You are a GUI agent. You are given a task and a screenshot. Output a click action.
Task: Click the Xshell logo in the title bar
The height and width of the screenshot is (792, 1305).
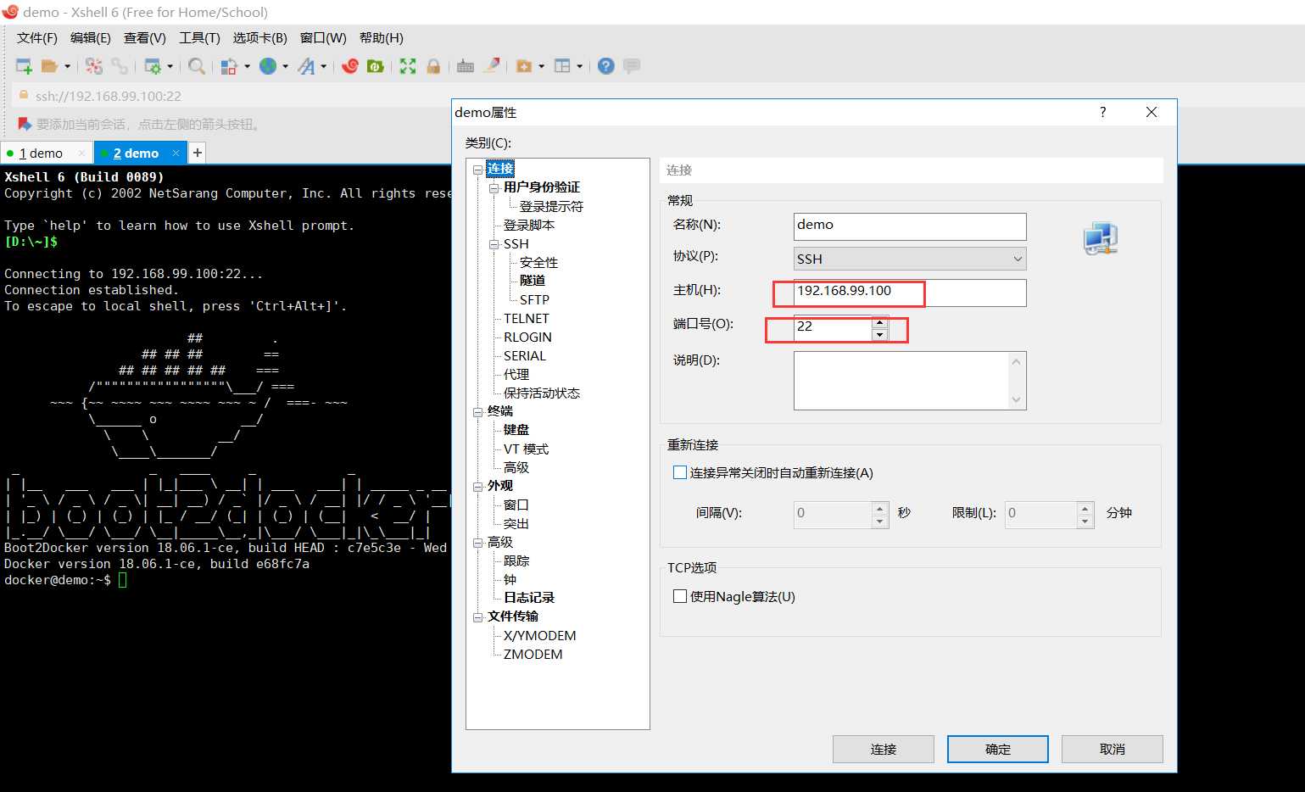10,12
